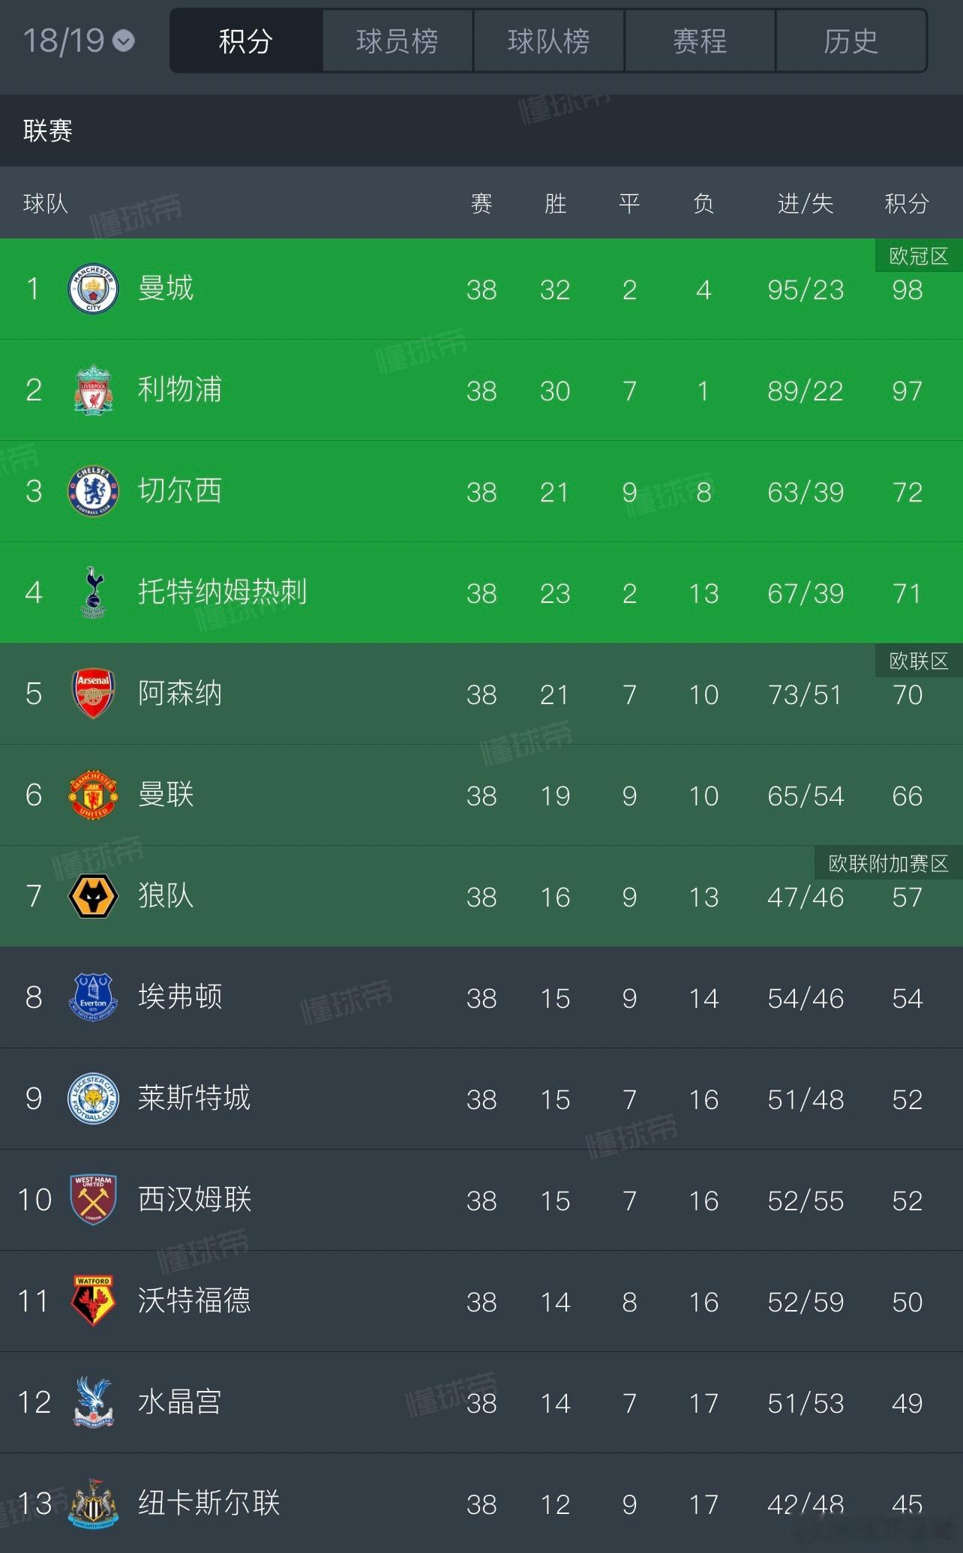The image size is (963, 1553).
Task: Click the Leicester City fox crest
Action: 93,1099
